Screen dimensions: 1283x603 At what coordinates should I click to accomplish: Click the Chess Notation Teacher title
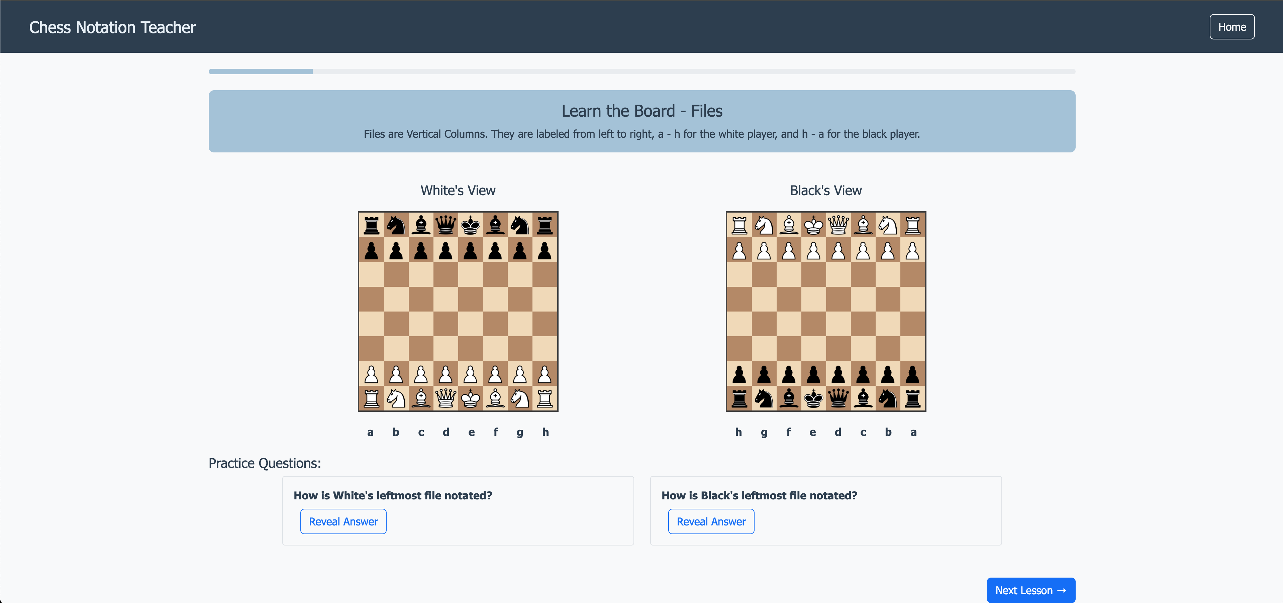click(112, 27)
